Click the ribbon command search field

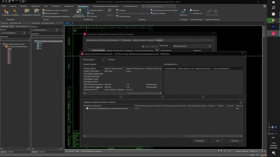pos(159,6)
